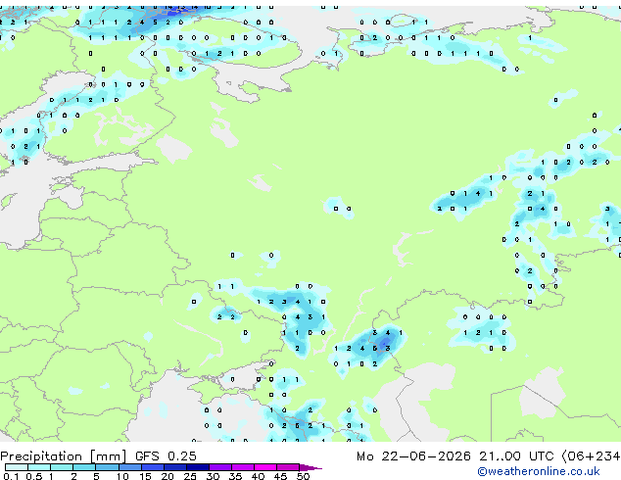Screen dimensions: 621x480
Task: Click the 0.1–0.5 mm legend color box
Action: (x=17, y=467)
